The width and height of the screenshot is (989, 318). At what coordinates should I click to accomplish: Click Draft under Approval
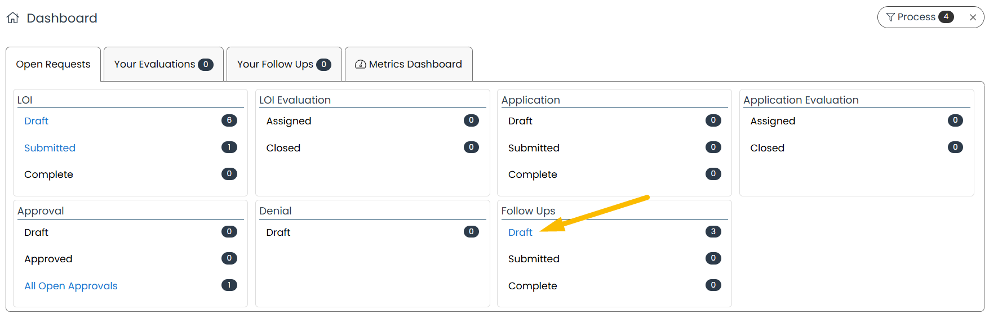tap(36, 232)
